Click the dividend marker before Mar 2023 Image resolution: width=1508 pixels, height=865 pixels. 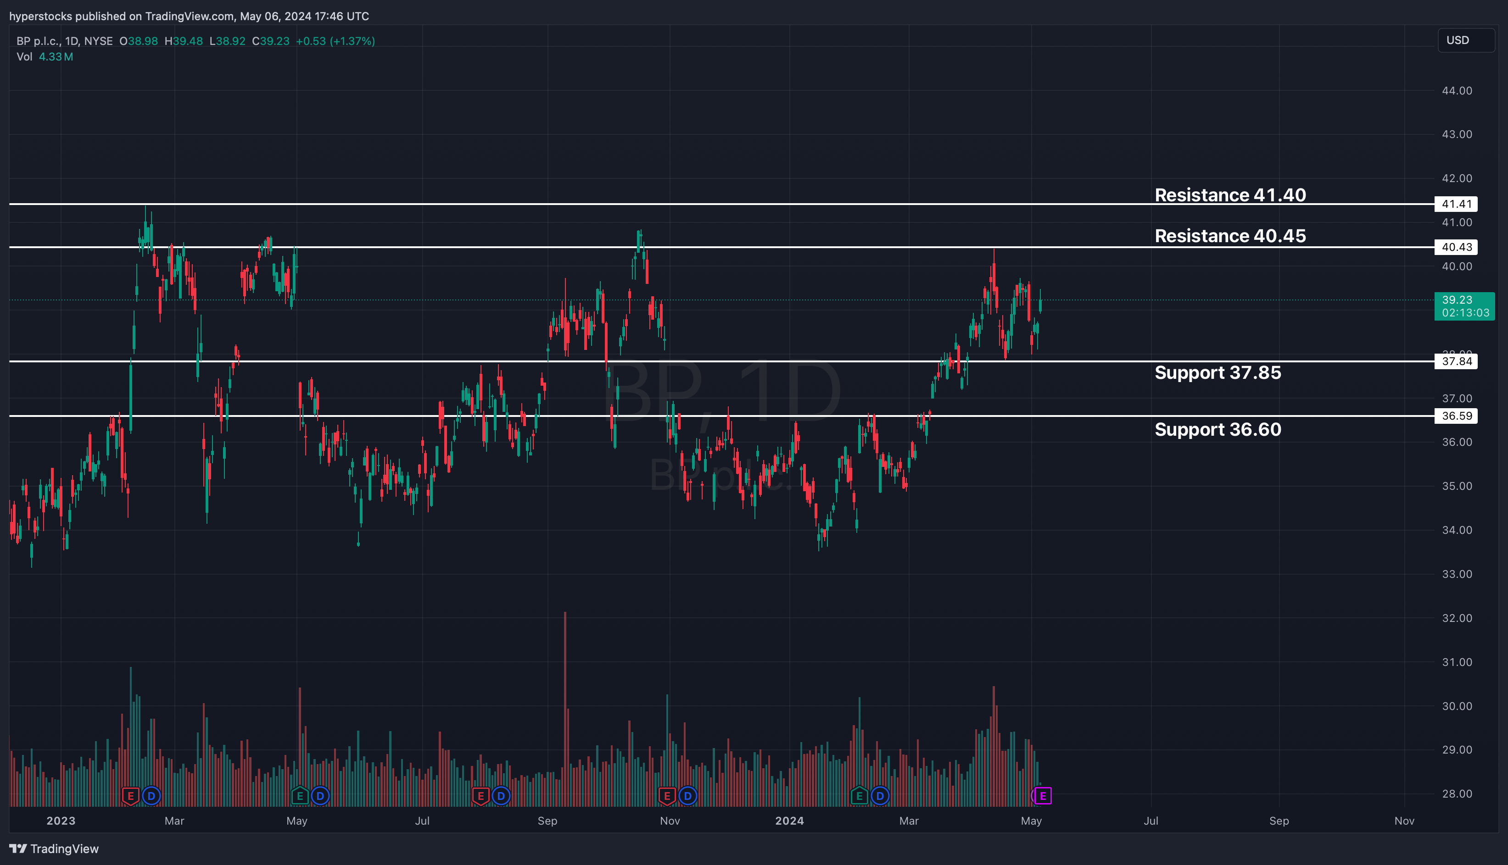point(151,795)
